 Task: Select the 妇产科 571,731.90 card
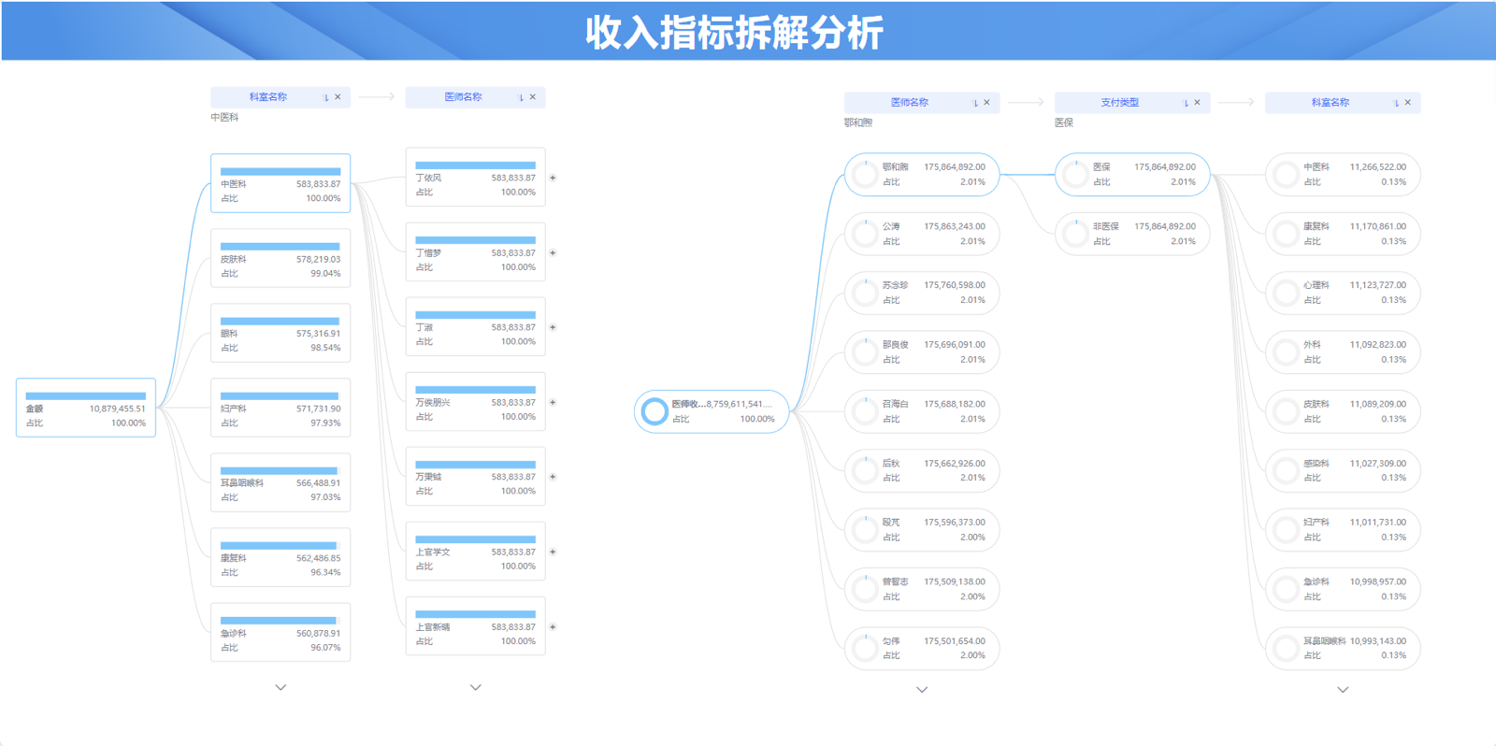(280, 408)
